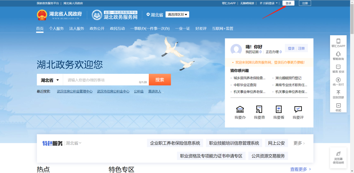Open 智能咨询 headset icon
The width and height of the screenshot is (354, 173).
click(338, 54)
